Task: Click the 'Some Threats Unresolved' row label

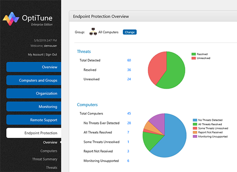Action: (x=101, y=142)
